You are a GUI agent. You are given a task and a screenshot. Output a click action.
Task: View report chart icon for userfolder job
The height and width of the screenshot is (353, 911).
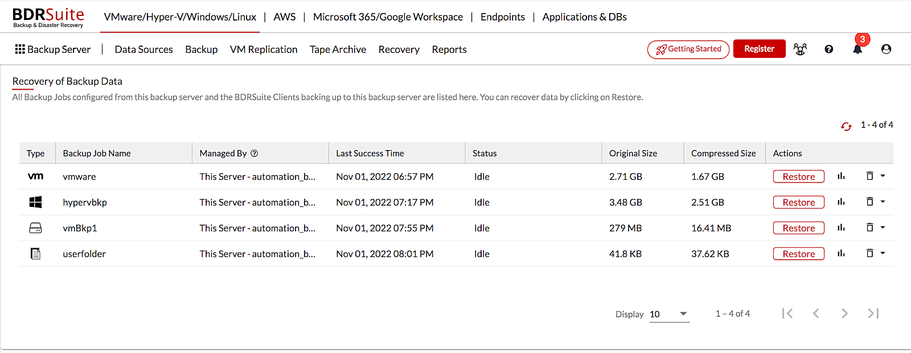[x=841, y=254]
